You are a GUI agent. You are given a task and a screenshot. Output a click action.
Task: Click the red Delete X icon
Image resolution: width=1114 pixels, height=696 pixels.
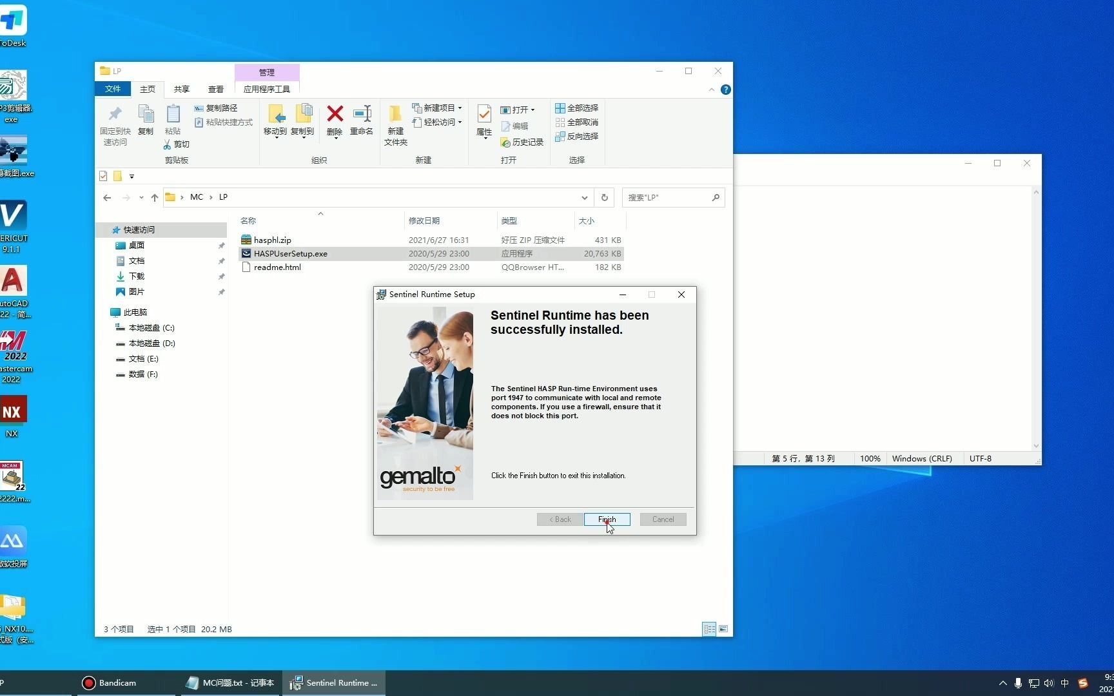click(335, 114)
